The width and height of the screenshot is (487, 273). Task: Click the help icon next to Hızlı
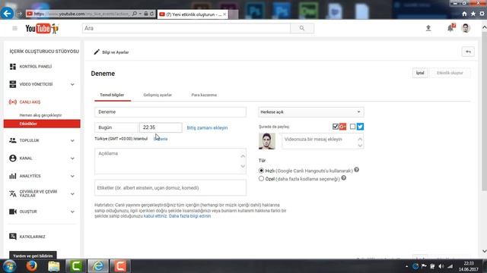tap(357, 170)
